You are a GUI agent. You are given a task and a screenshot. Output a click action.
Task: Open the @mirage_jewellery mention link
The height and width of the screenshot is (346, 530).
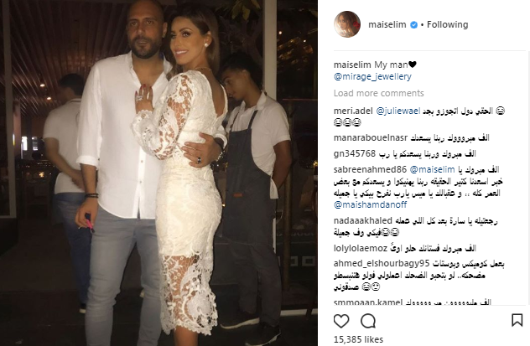(372, 76)
